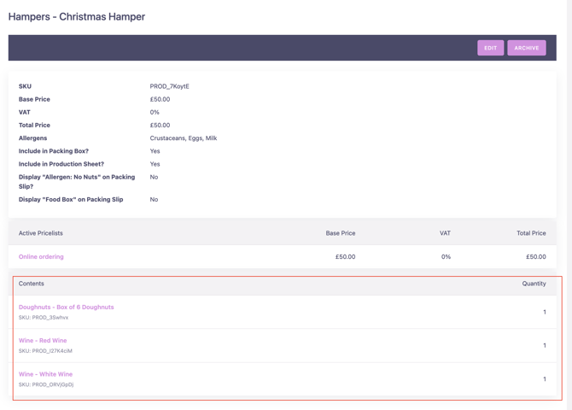This screenshot has width=572, height=410.
Task: Open the Wine - Red Wine product
Action: (43, 340)
